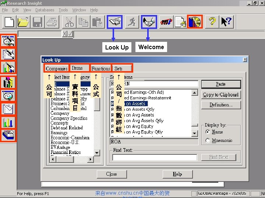Close the Look Up dialog with X
Screen dimensions: 265x198
(x=245, y=59)
